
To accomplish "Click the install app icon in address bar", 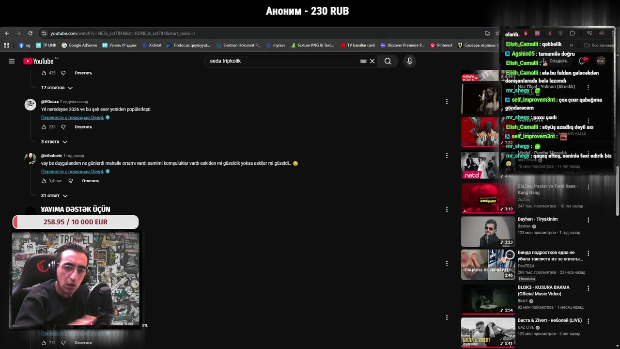I will 487,33.
